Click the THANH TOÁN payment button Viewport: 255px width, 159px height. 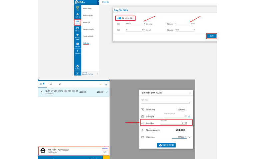(x=166, y=145)
